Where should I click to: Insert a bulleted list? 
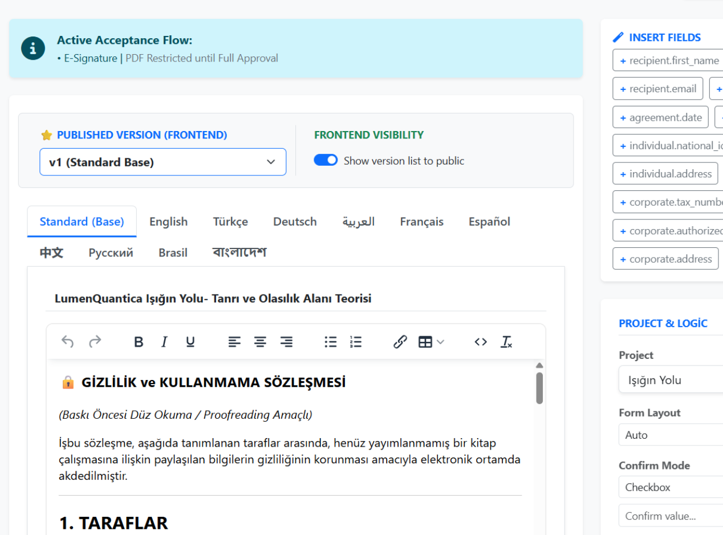click(330, 342)
